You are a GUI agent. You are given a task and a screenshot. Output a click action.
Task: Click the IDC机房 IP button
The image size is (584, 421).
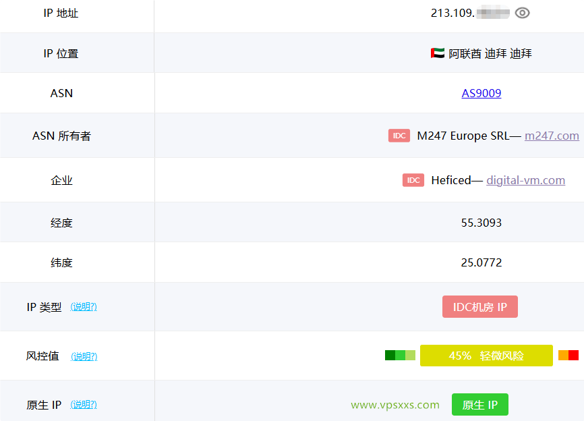480,307
